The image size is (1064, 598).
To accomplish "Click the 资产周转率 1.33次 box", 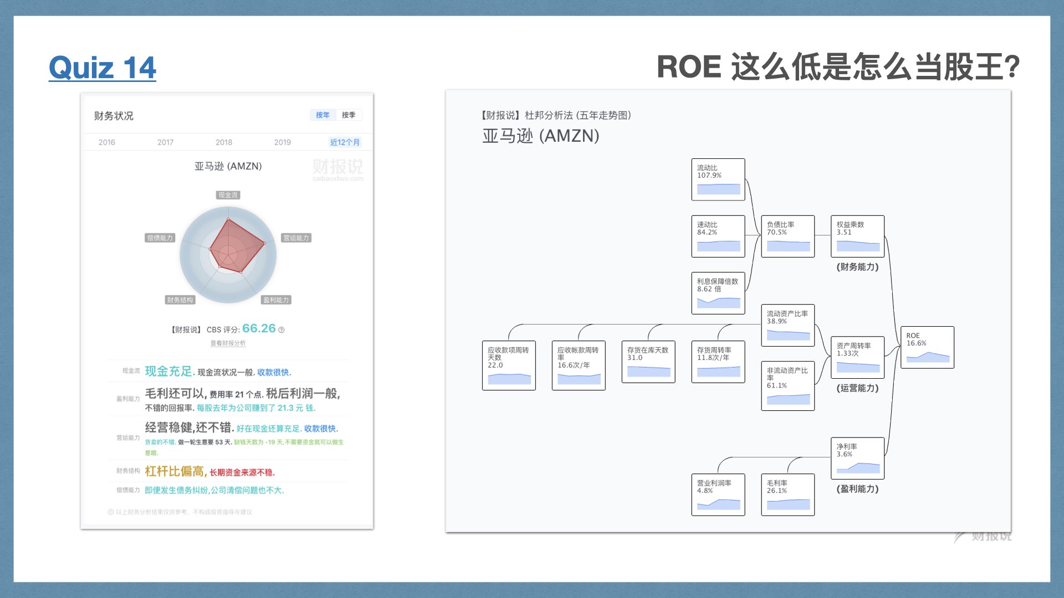I will [857, 357].
